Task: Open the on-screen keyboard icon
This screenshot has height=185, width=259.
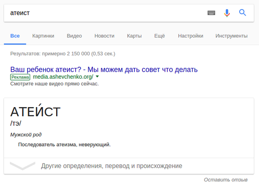Action: [211, 13]
